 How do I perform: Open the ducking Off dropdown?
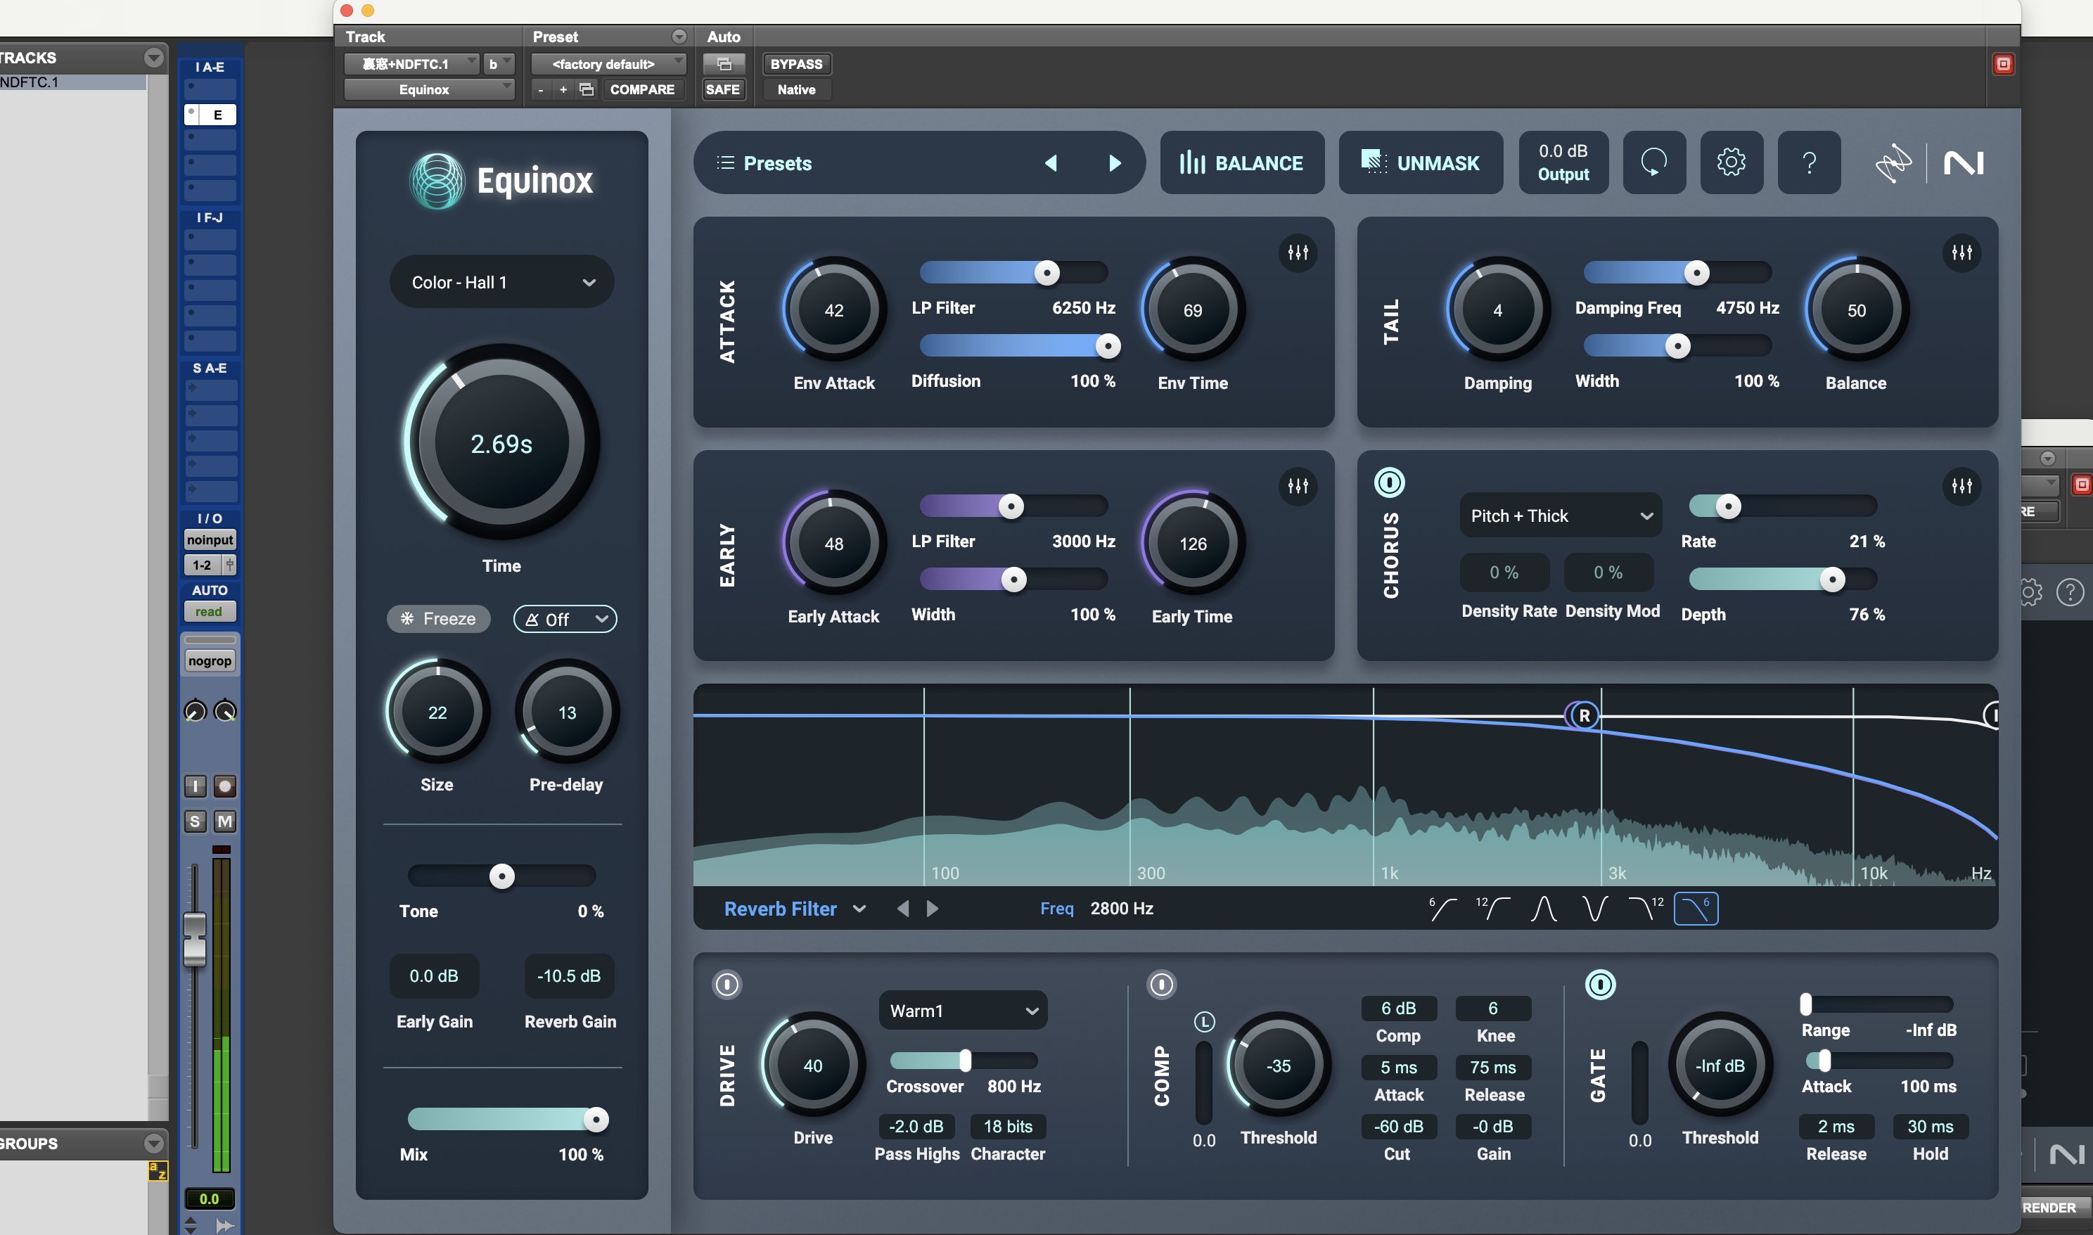click(x=565, y=618)
